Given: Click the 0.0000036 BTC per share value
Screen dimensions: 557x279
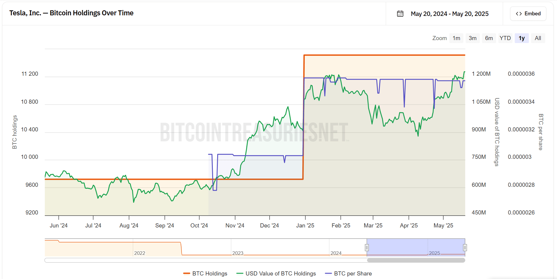Looking at the screenshot, I should pyautogui.click(x=521, y=74).
